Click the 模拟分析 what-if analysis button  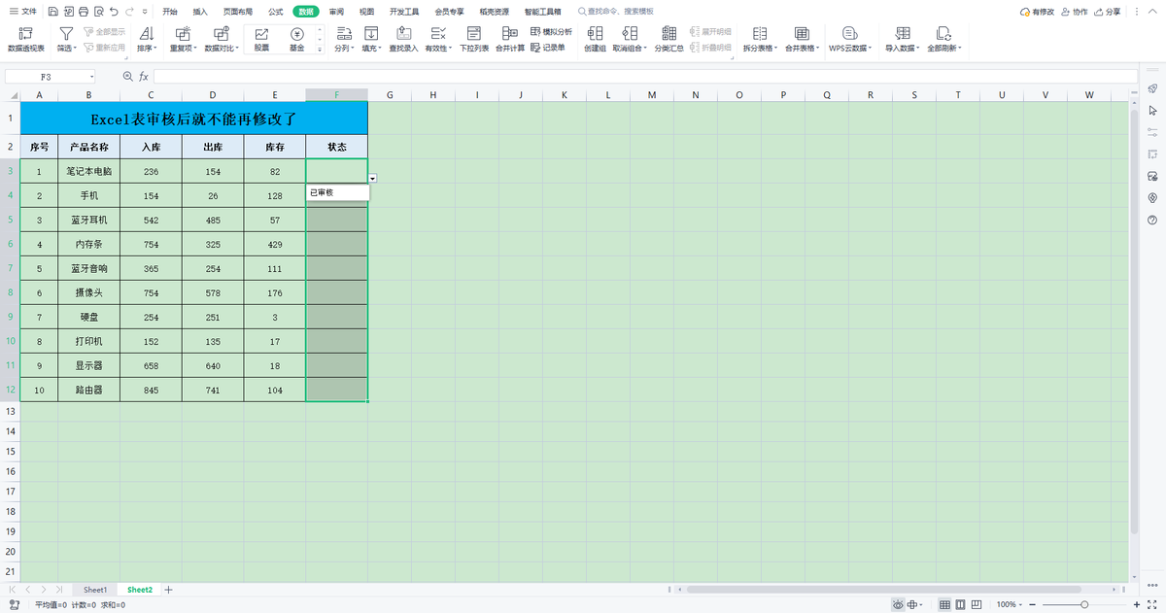coord(552,32)
